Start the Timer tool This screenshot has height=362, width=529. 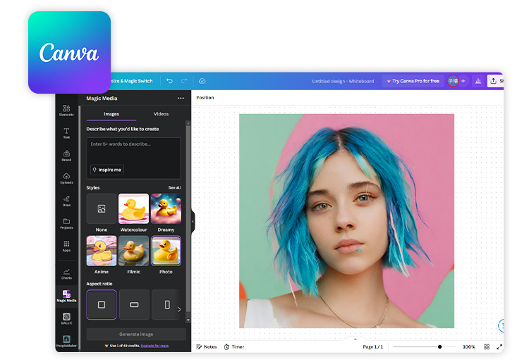coord(234,347)
